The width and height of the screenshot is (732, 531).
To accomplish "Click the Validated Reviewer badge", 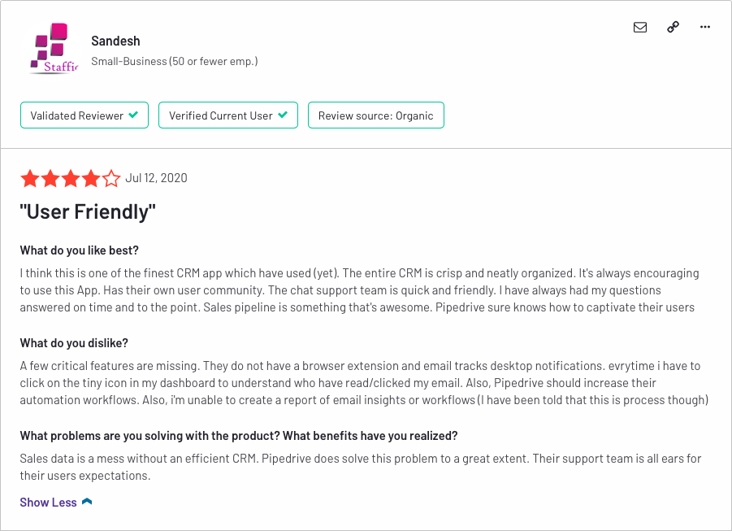I will [84, 115].
